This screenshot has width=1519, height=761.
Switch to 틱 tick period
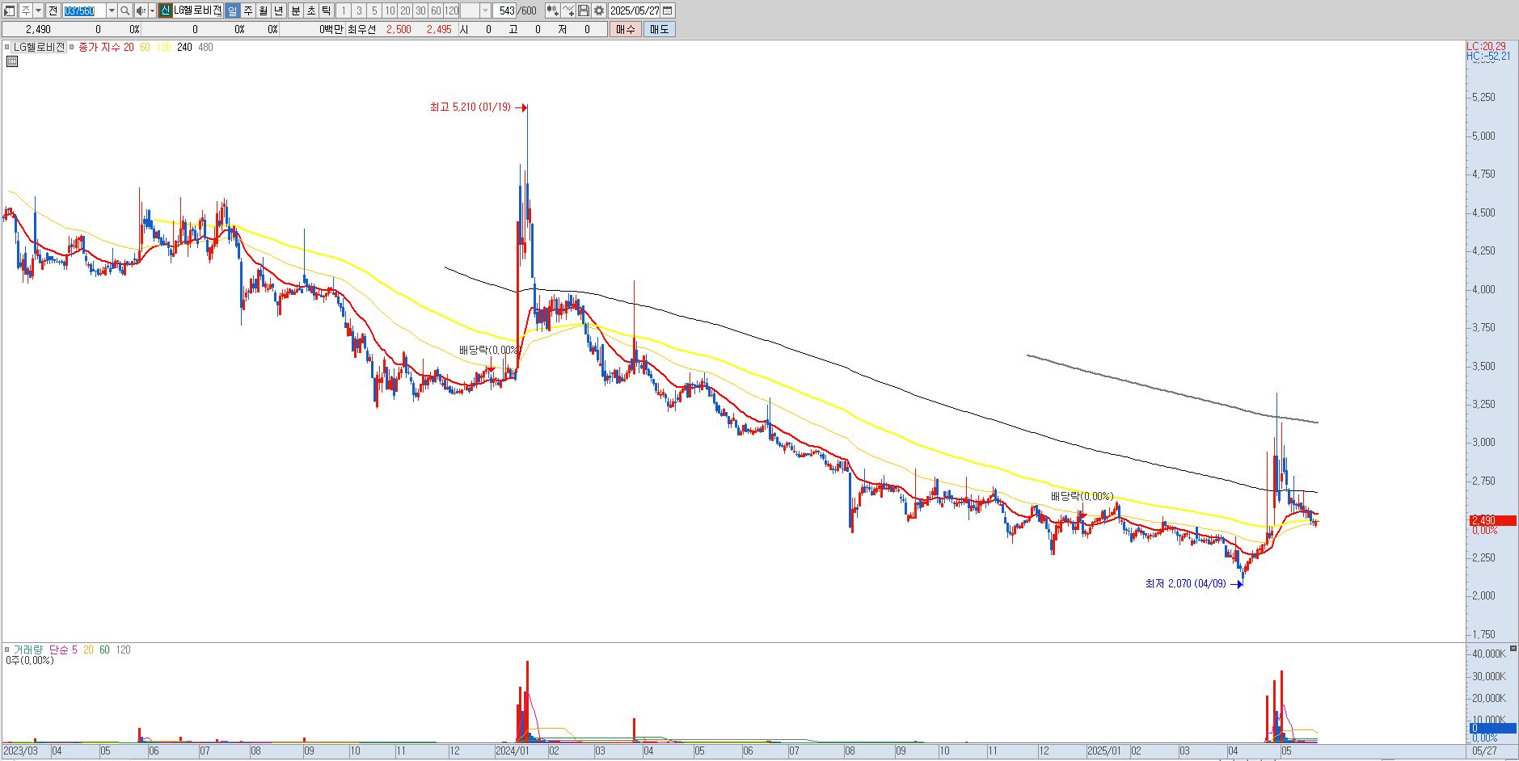point(327,11)
